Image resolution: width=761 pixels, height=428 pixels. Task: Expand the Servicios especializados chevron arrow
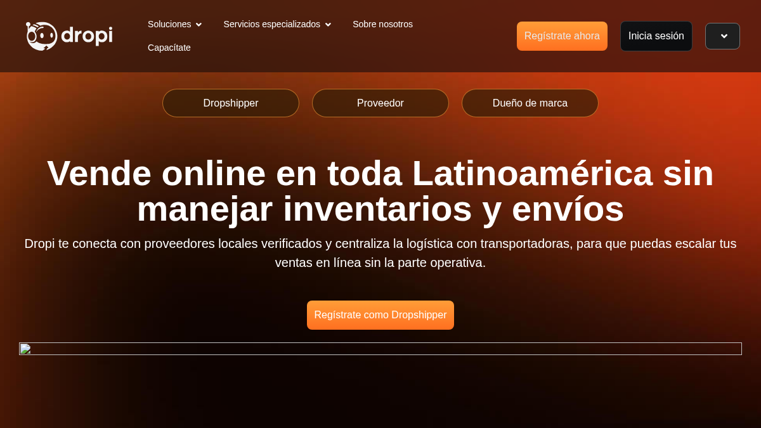(x=328, y=25)
